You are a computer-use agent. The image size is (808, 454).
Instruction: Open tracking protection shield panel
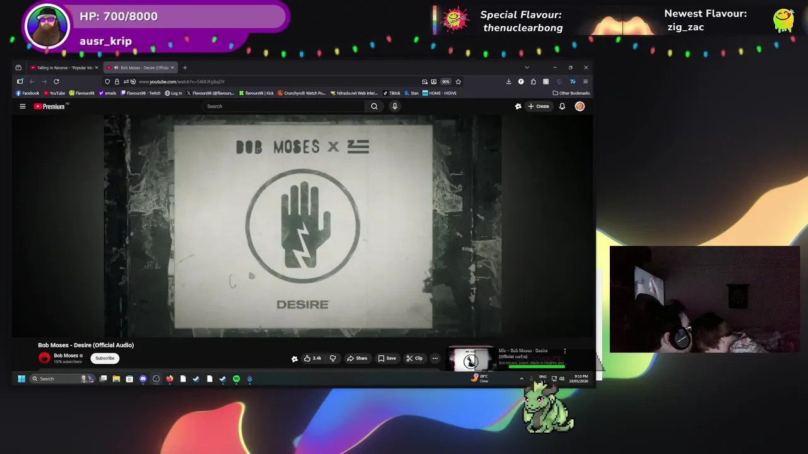(107, 81)
